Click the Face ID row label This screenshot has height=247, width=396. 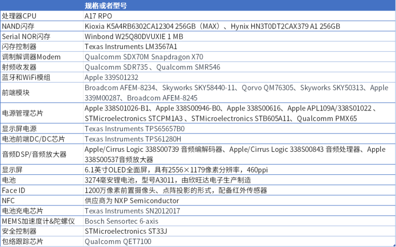(x=13, y=191)
